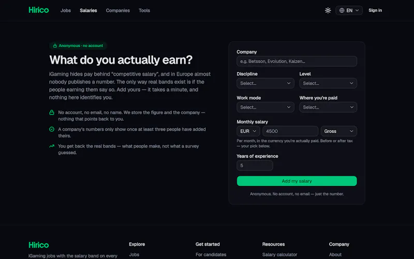Click the Sign in link
Screen dimensions: 414x259
coord(375,10)
